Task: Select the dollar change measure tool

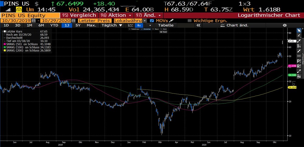Action: [299, 76]
